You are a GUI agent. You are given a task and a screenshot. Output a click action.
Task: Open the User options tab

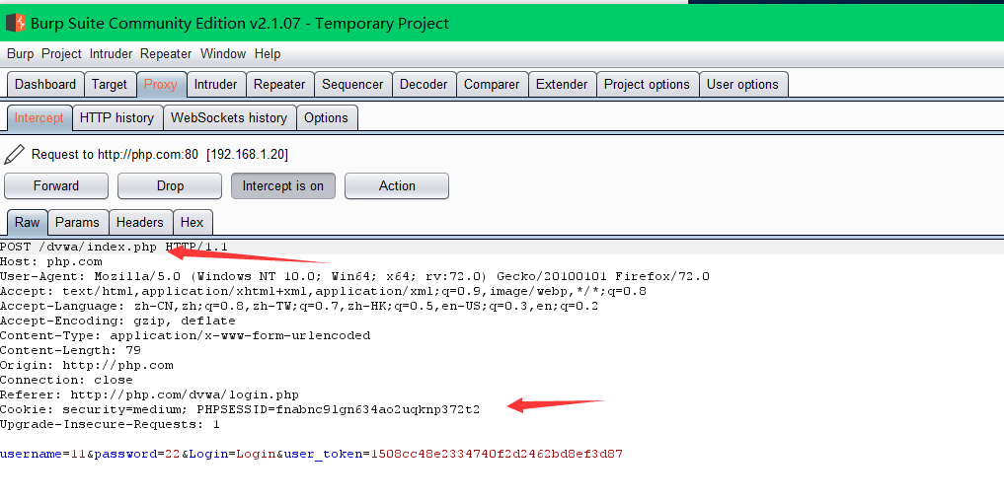click(x=742, y=85)
